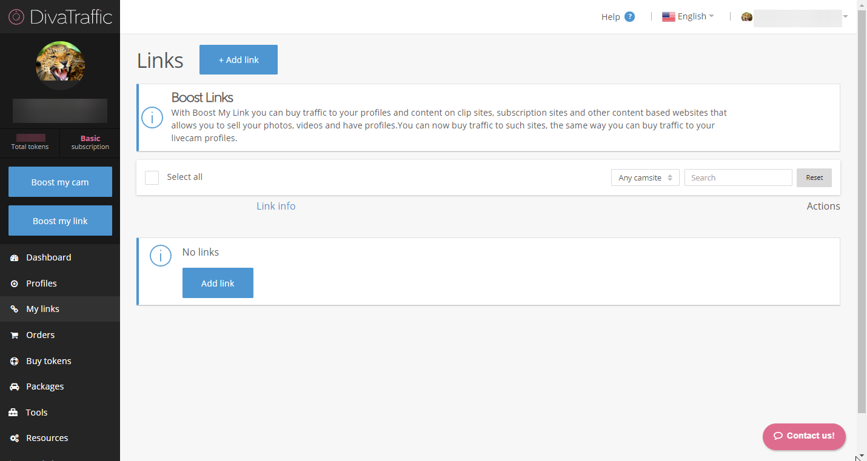Click the Packages car icon

tap(14, 386)
